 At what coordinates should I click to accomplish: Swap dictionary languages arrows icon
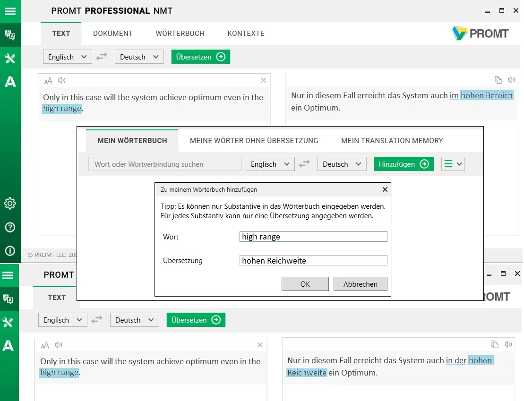click(x=304, y=164)
